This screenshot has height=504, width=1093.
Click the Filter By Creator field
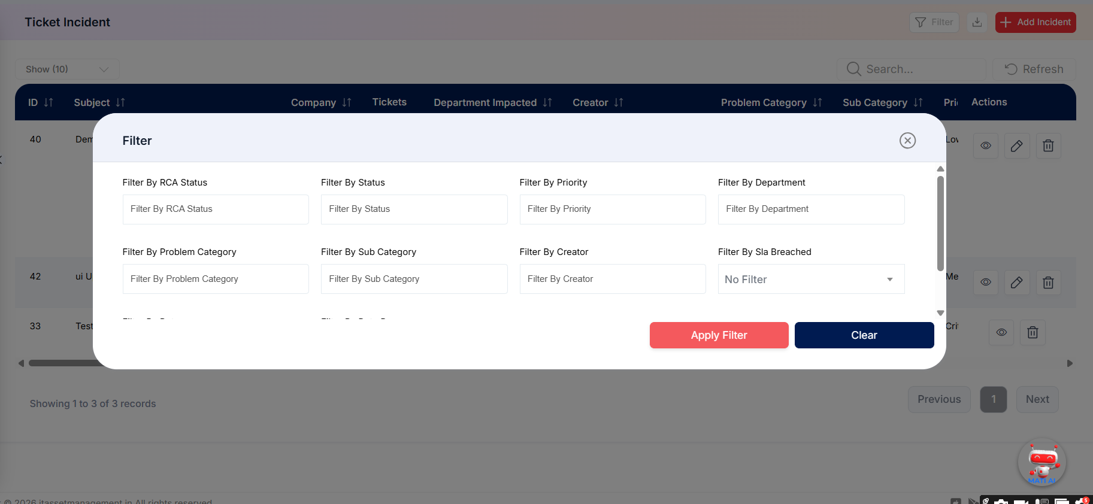(613, 279)
